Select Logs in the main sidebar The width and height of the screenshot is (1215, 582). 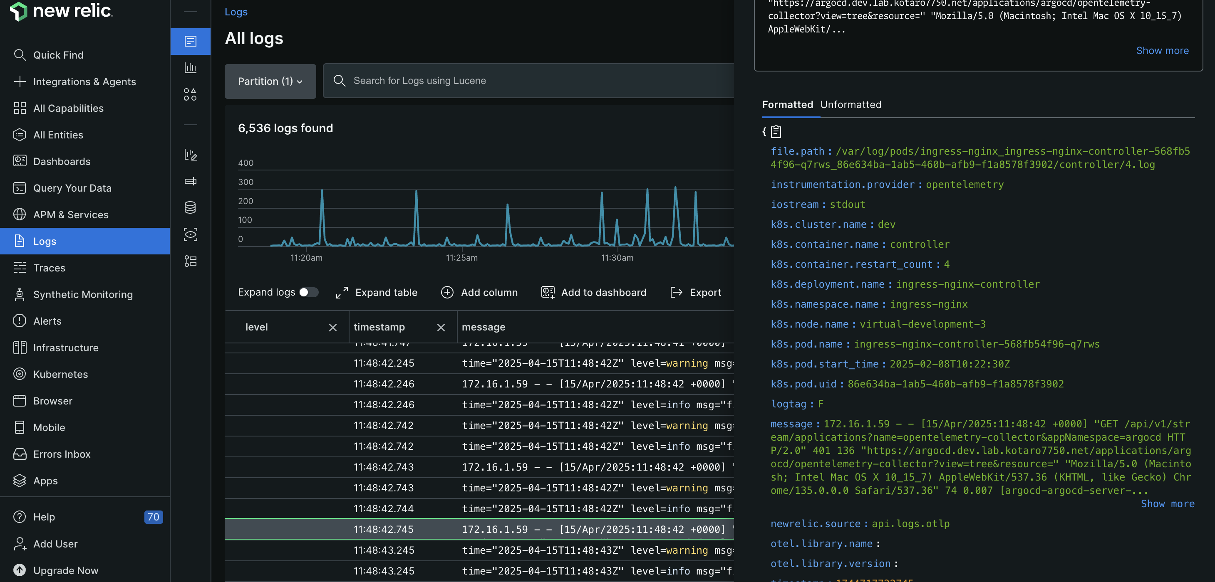point(85,241)
